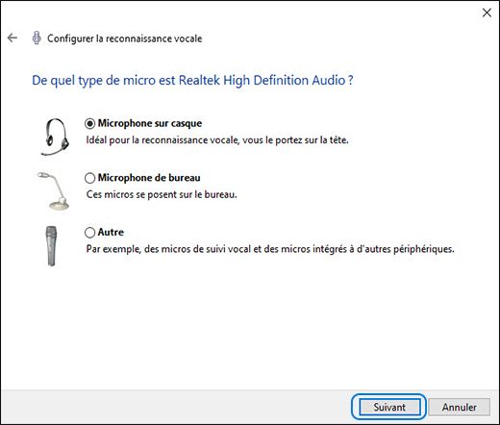
Task: Select Microphone de bureau radio button
Action: pyautogui.click(x=89, y=178)
